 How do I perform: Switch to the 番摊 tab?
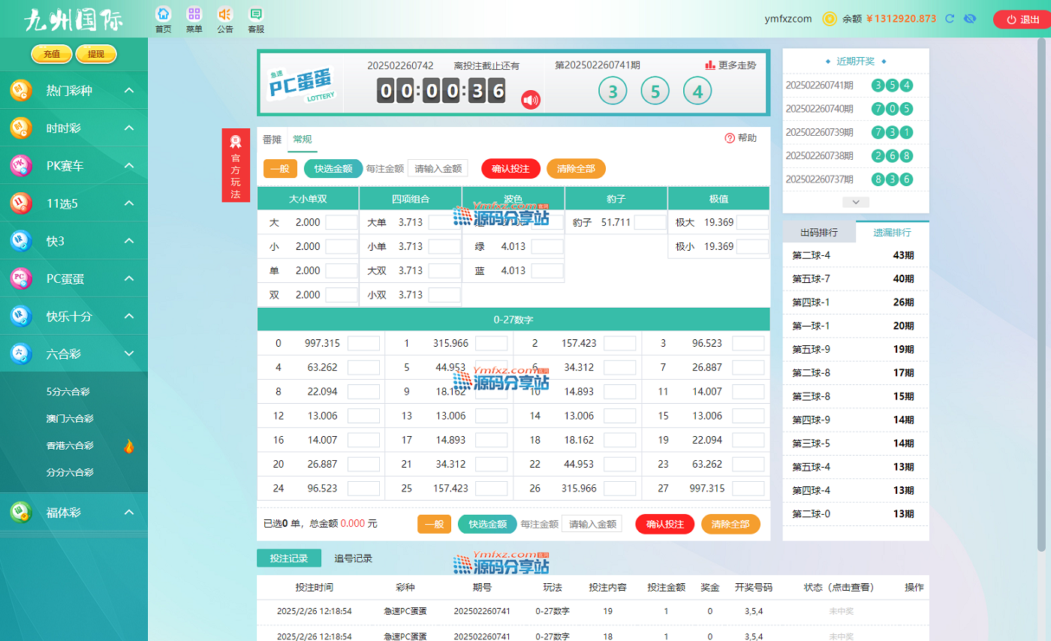[x=272, y=139]
